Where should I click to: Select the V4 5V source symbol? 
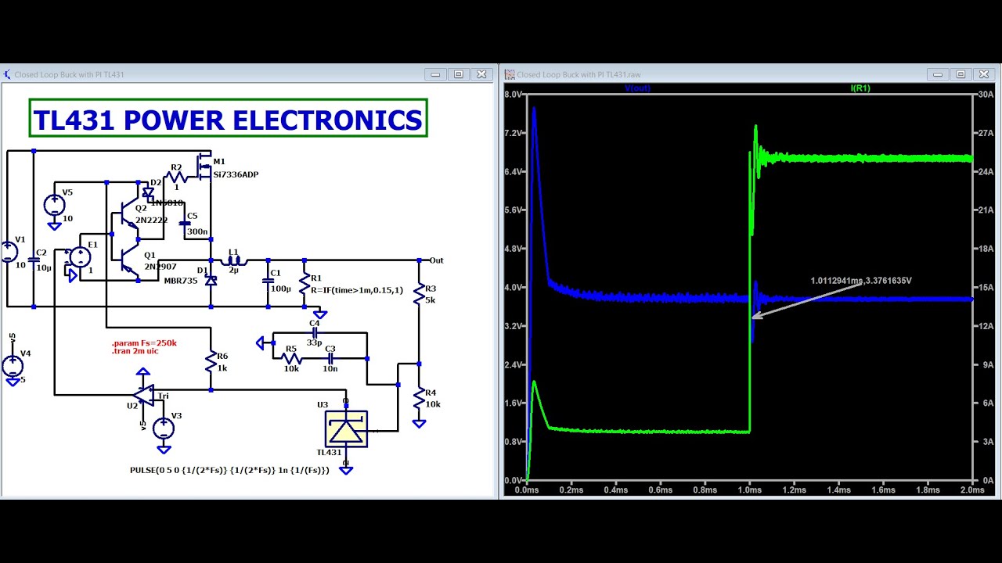coord(12,366)
